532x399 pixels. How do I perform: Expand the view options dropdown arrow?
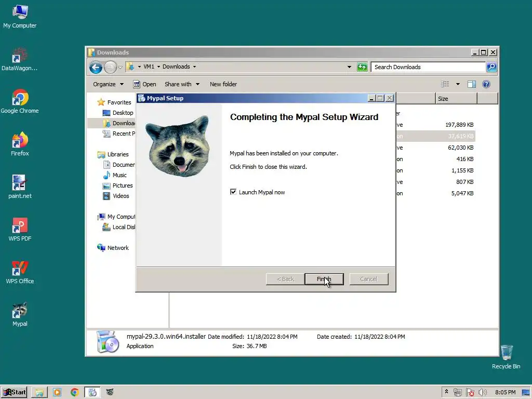coord(458,84)
